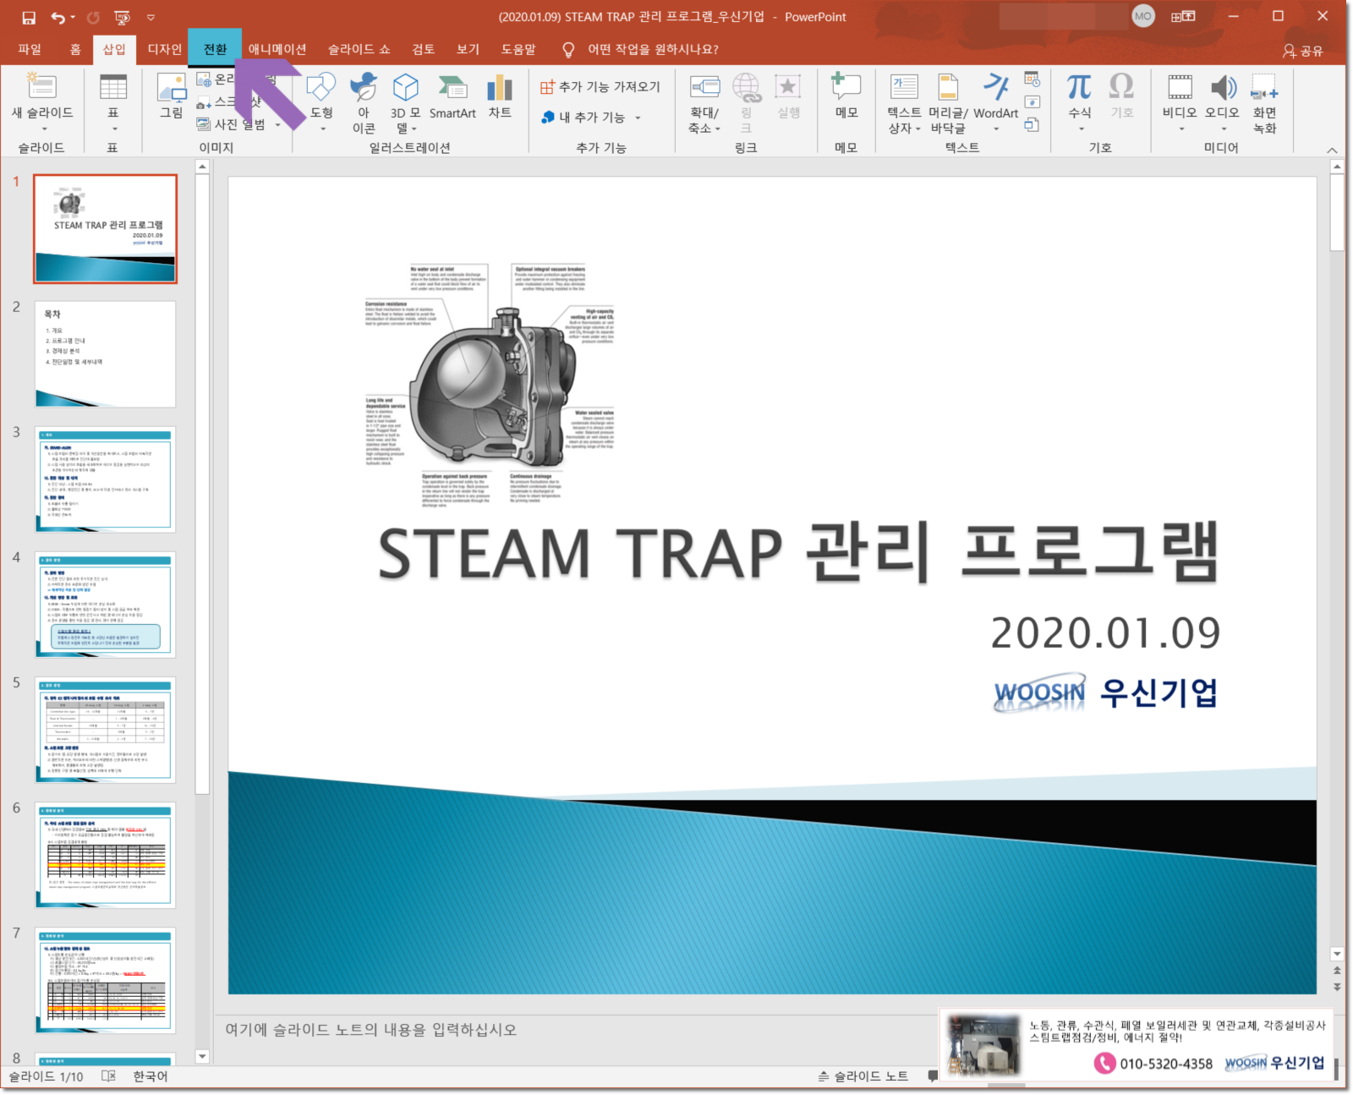Switch to the 디자인 tab
Image resolution: width=1353 pixels, height=1095 pixels.
(x=165, y=49)
